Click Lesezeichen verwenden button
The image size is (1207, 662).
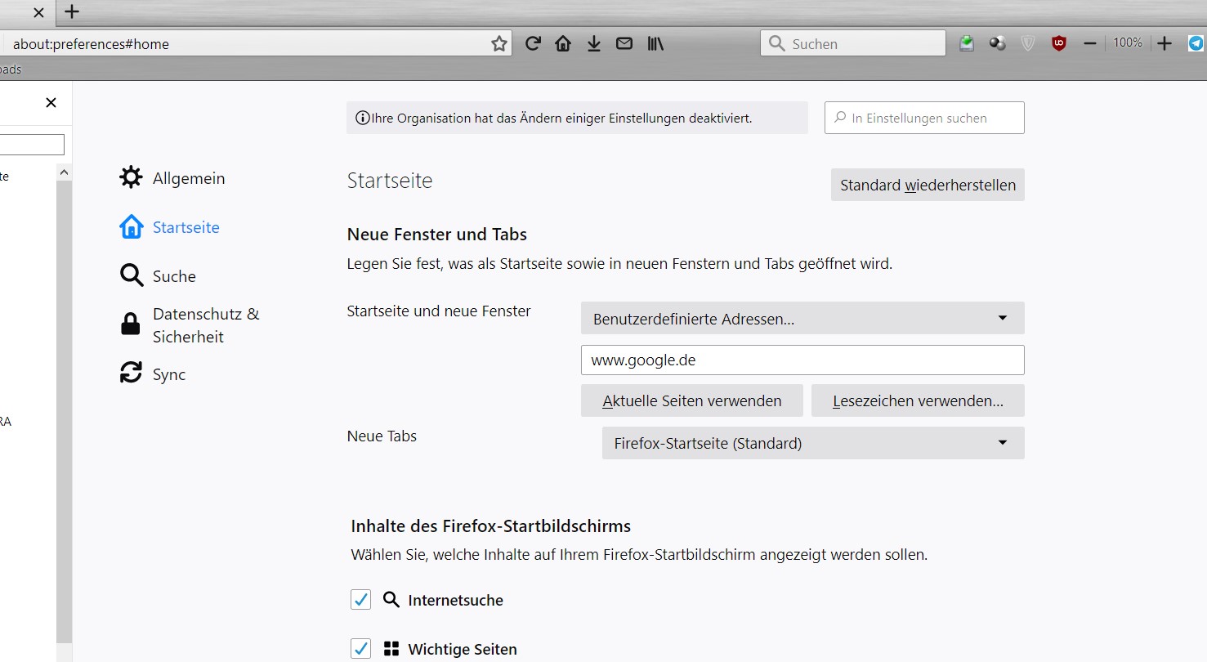pyautogui.click(x=918, y=401)
